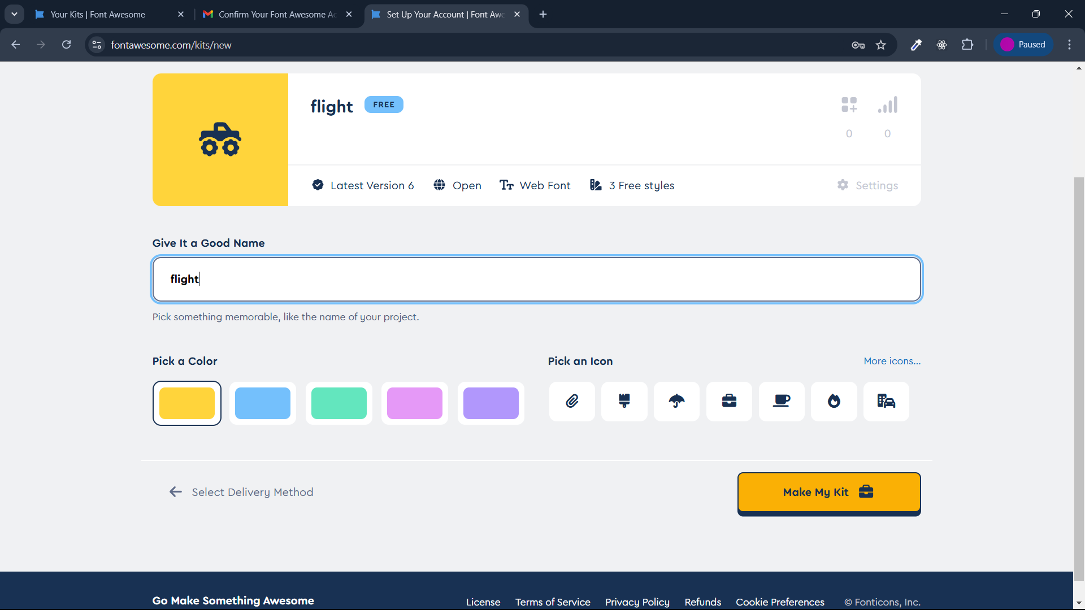Open the License footer link
Image resolution: width=1085 pixels, height=610 pixels.
[x=483, y=602]
